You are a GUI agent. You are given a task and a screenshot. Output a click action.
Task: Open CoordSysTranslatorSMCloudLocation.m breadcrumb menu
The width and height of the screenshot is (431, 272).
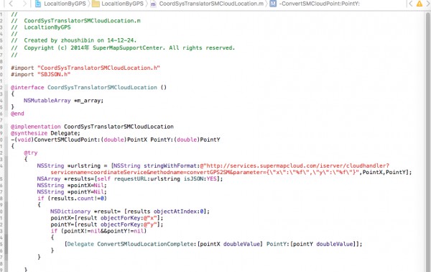coord(211,4)
